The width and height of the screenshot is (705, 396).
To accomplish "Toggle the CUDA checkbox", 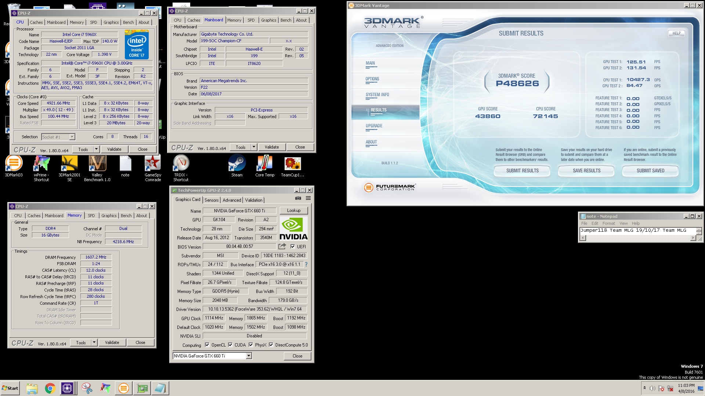I will [x=230, y=345].
